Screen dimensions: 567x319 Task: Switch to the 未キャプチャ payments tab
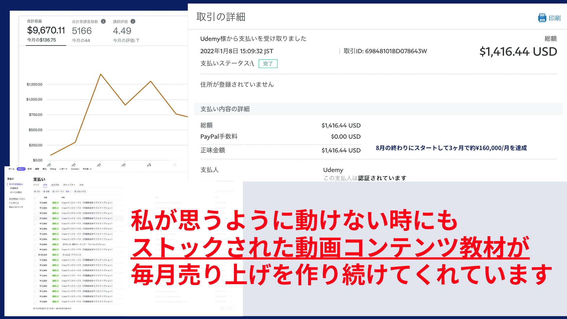69,185
